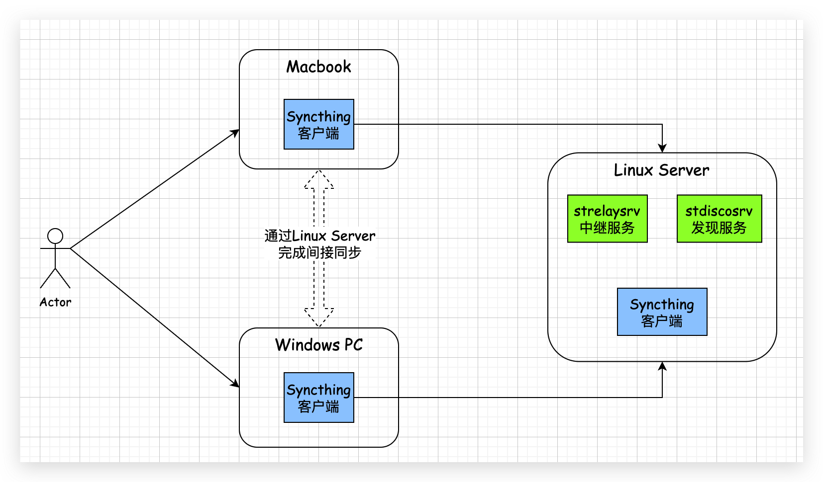The image size is (823, 482).
Task: Select the Macbook title text
Action: 318,67
